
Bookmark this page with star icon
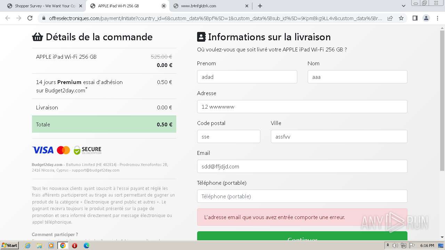[x=401, y=18]
